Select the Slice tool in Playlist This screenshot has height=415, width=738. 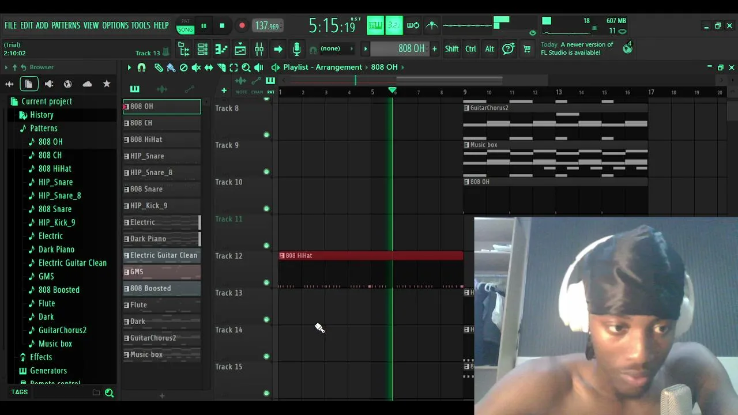(x=221, y=67)
